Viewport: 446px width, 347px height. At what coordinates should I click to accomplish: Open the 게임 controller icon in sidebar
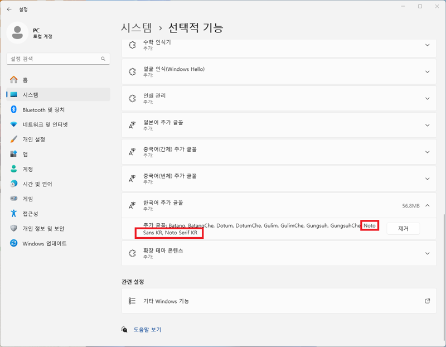coord(13,199)
